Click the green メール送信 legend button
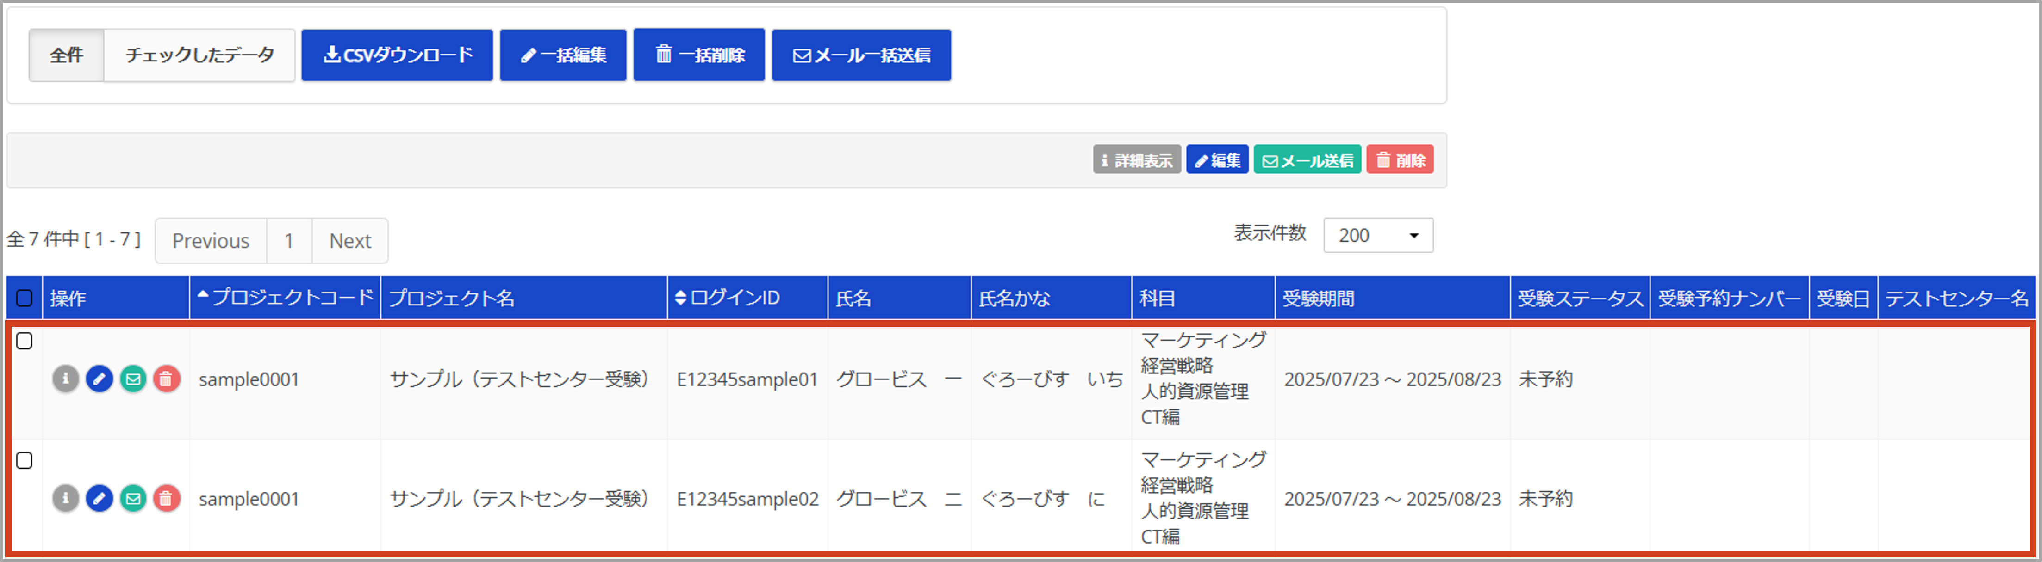The height and width of the screenshot is (562, 2042). 1308,160
